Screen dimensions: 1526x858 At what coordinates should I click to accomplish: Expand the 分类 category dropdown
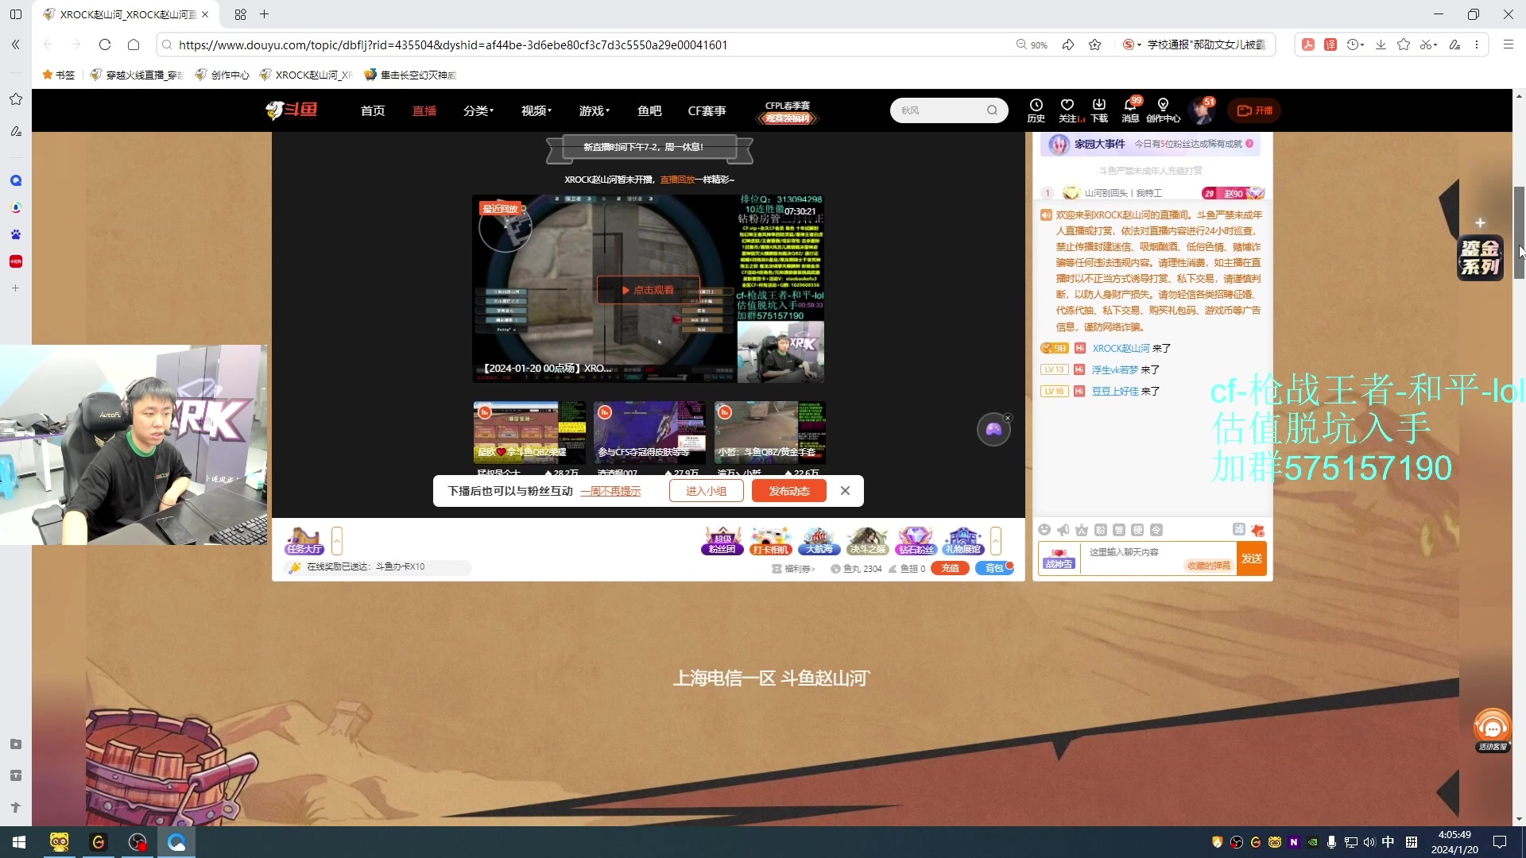click(478, 110)
